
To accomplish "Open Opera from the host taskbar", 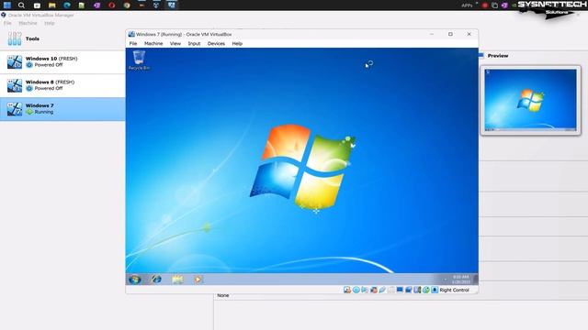I will point(111,5).
